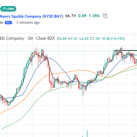This screenshot has width=137, height=137.
Task: Select the 3M interval label on chart
Action: [x=30, y=38]
